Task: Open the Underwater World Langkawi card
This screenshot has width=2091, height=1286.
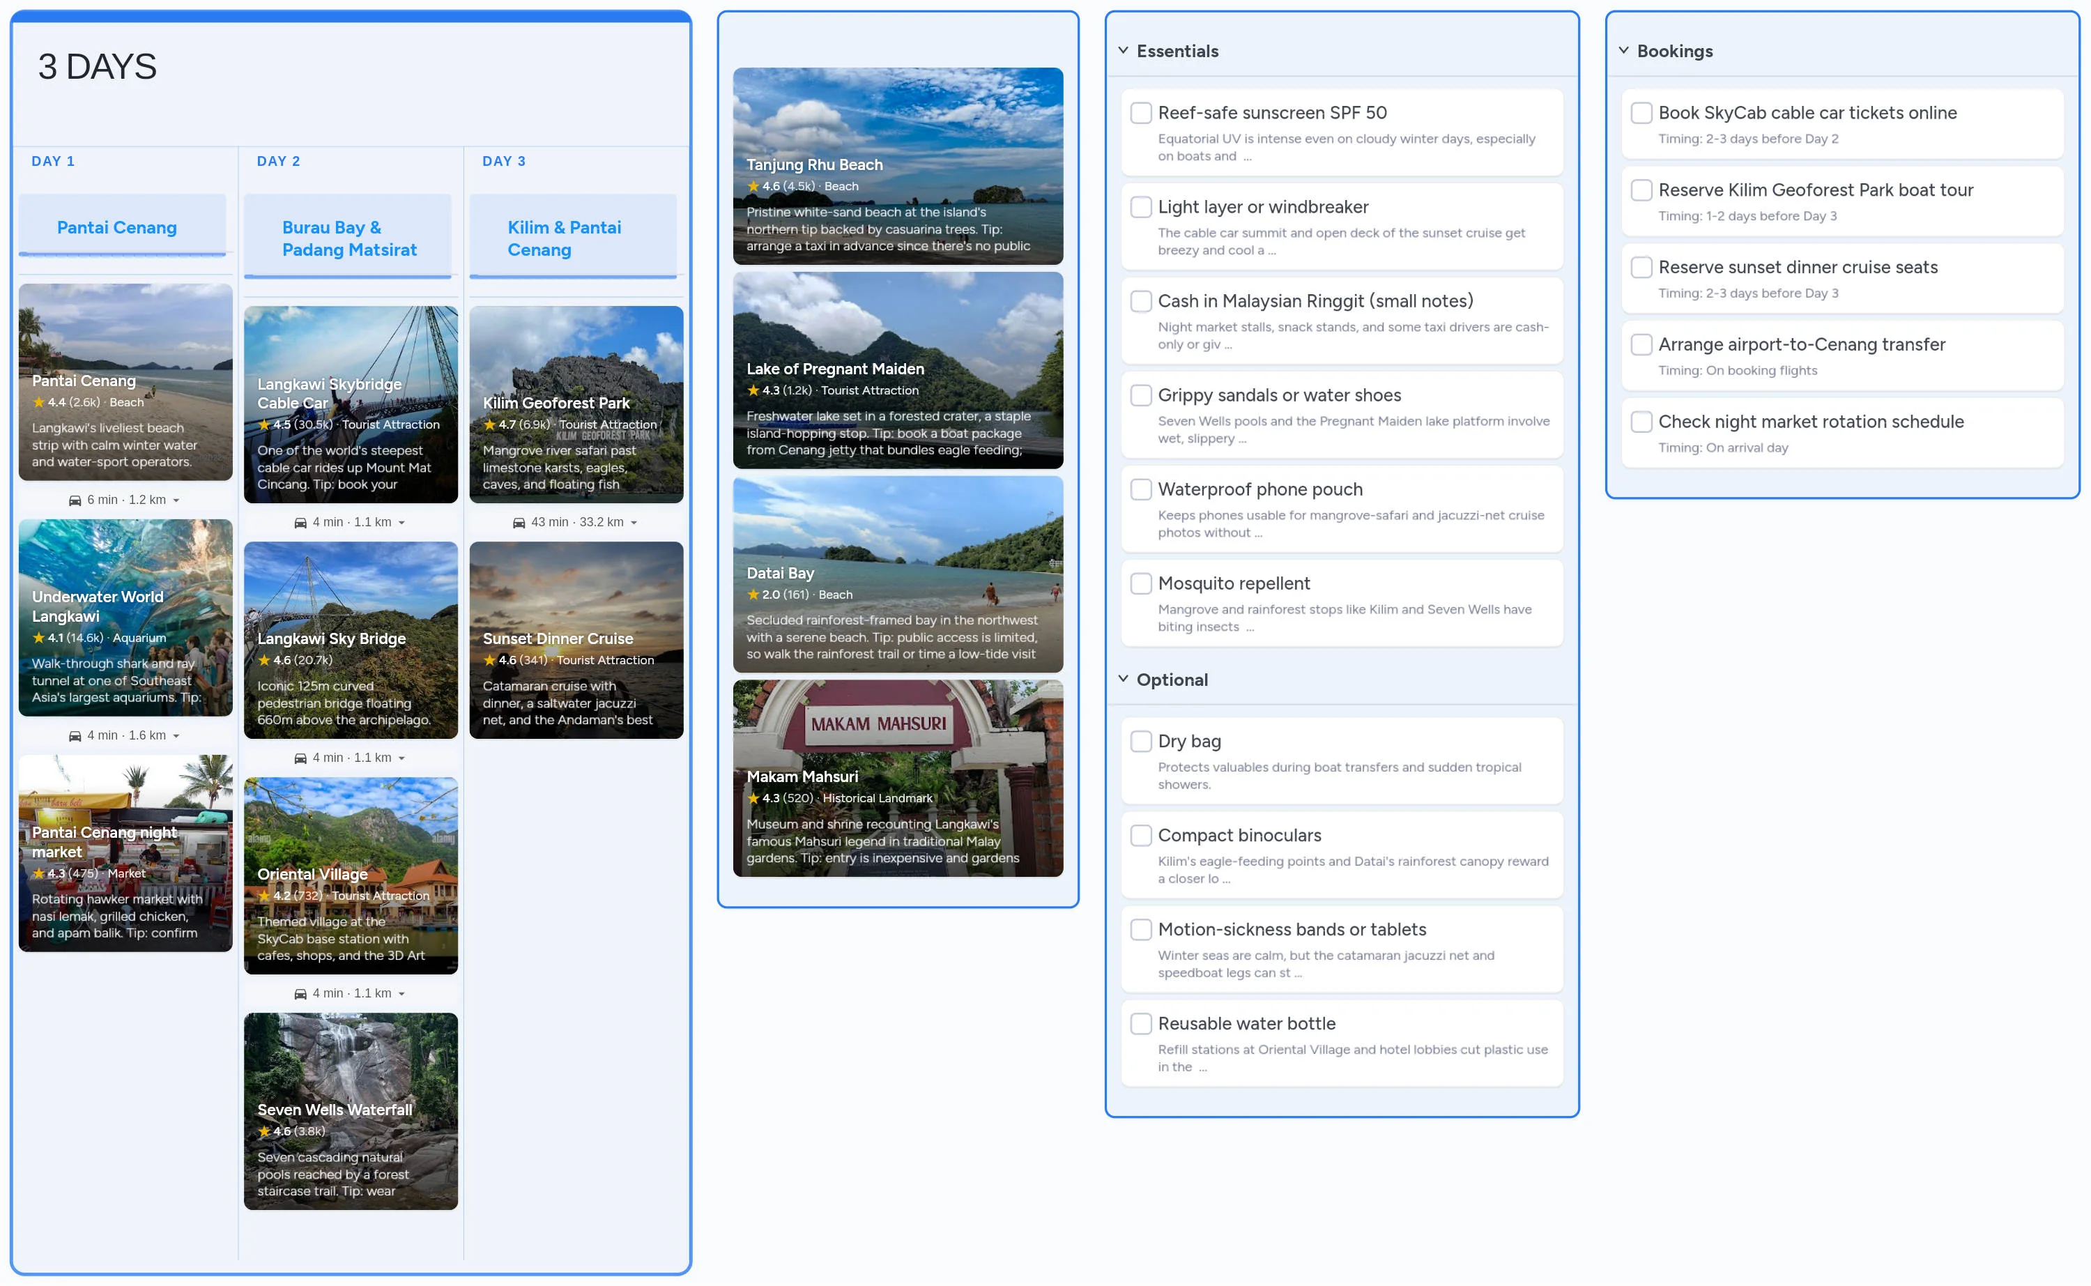Action: tap(126, 618)
